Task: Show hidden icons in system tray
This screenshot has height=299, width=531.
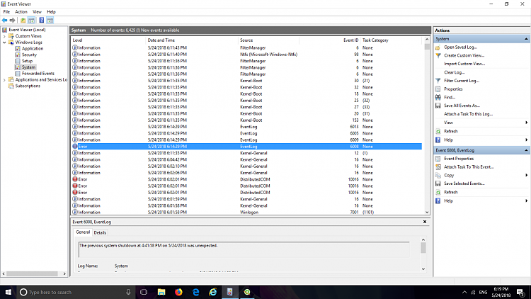Action: [464, 292]
